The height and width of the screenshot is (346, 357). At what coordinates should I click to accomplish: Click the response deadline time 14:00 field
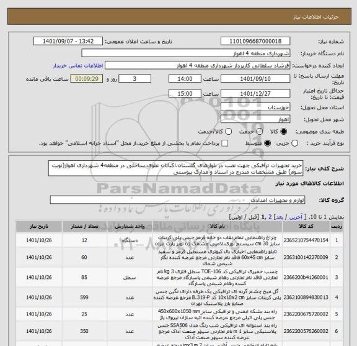click(185, 79)
